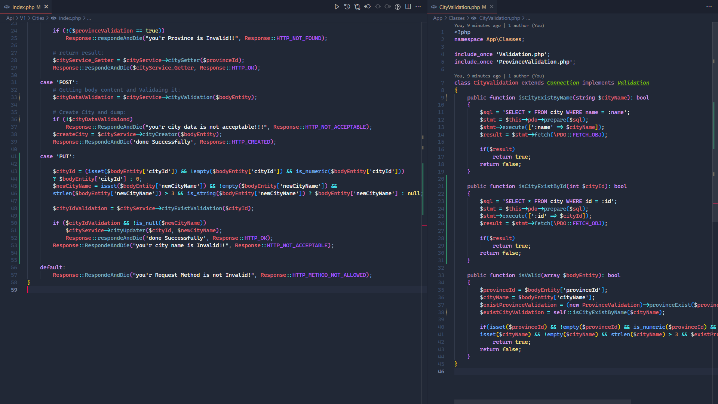Close the CityValidation.php tab
Viewport: 718px width, 404px height.
(x=492, y=7)
